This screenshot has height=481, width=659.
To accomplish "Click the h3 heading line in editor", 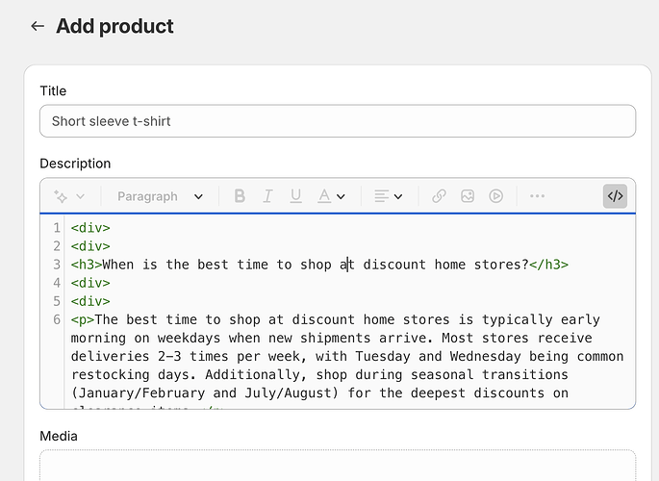I will tap(317, 265).
